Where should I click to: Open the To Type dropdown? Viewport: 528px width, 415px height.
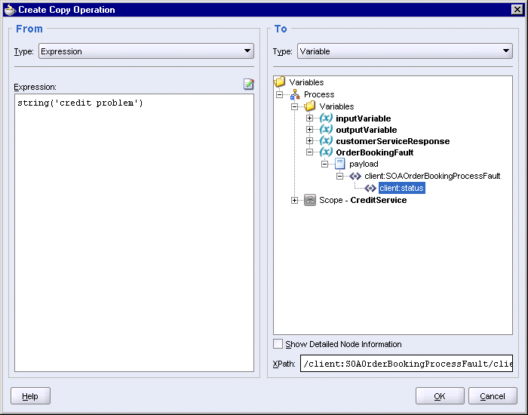tap(405, 51)
